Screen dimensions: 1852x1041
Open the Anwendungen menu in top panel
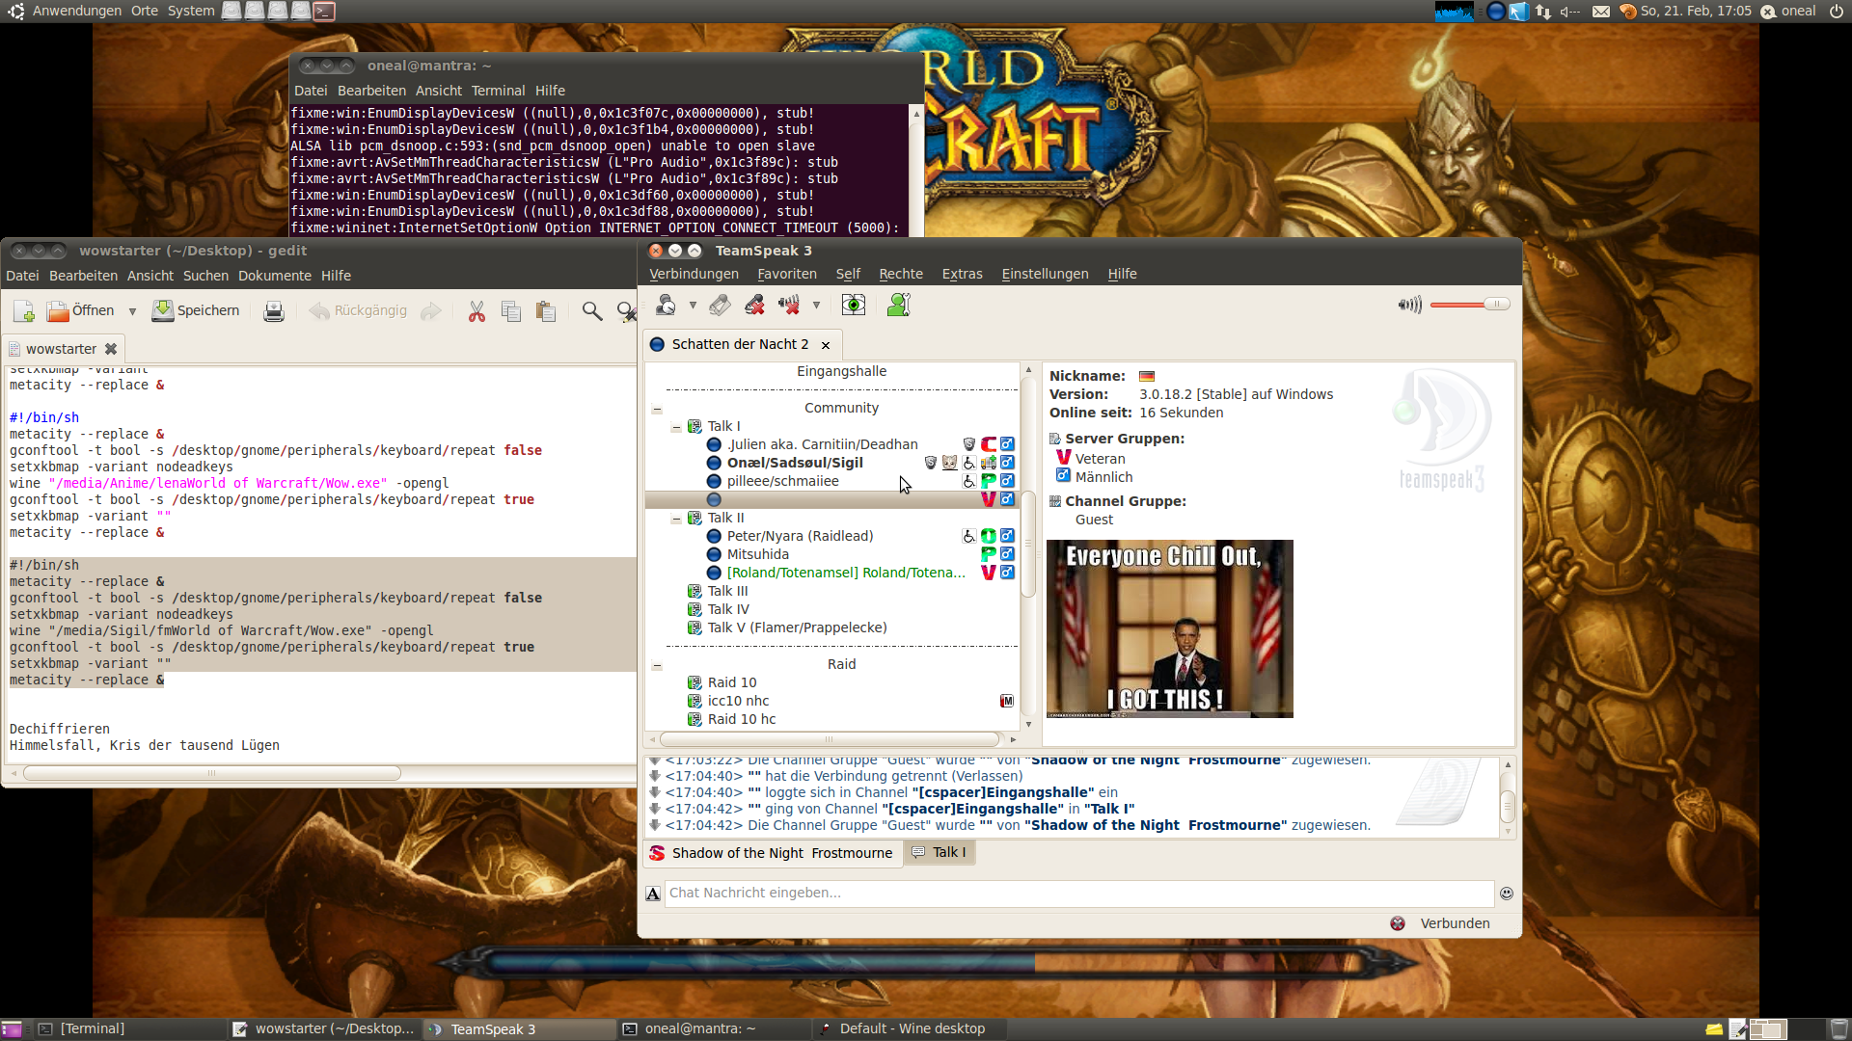click(x=76, y=11)
